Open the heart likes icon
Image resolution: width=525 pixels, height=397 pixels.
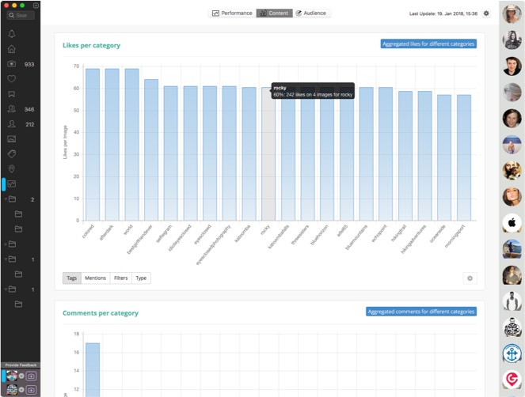point(11,79)
